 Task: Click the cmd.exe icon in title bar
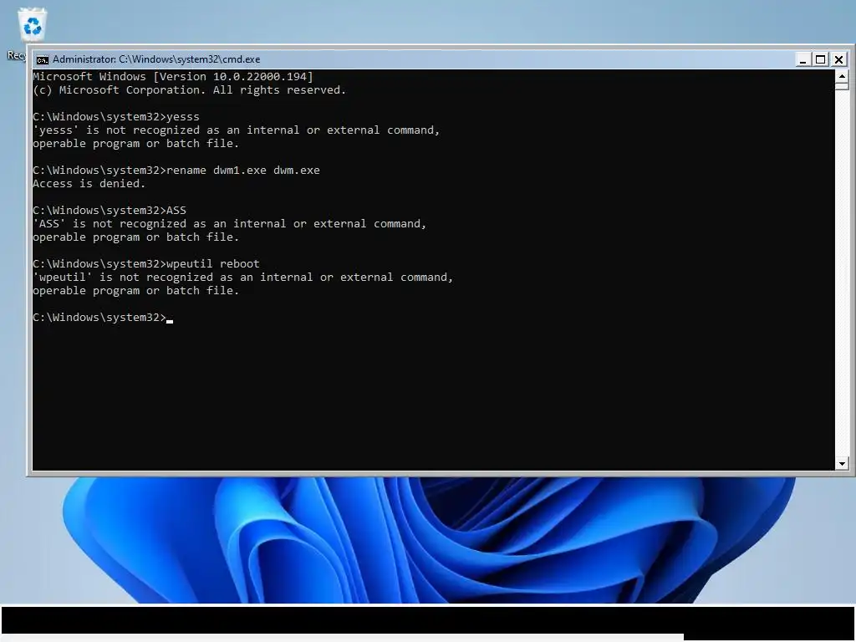[x=42, y=59]
